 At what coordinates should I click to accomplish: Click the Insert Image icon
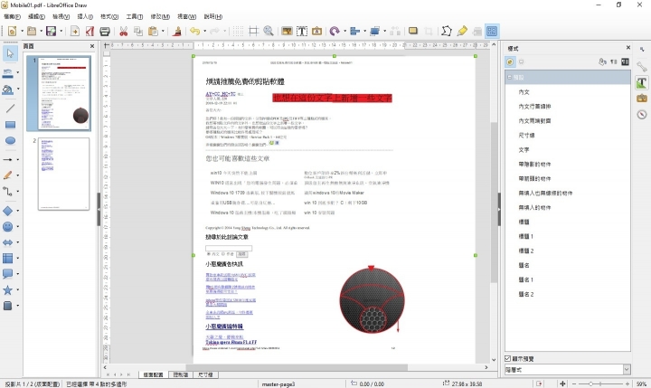tap(287, 31)
